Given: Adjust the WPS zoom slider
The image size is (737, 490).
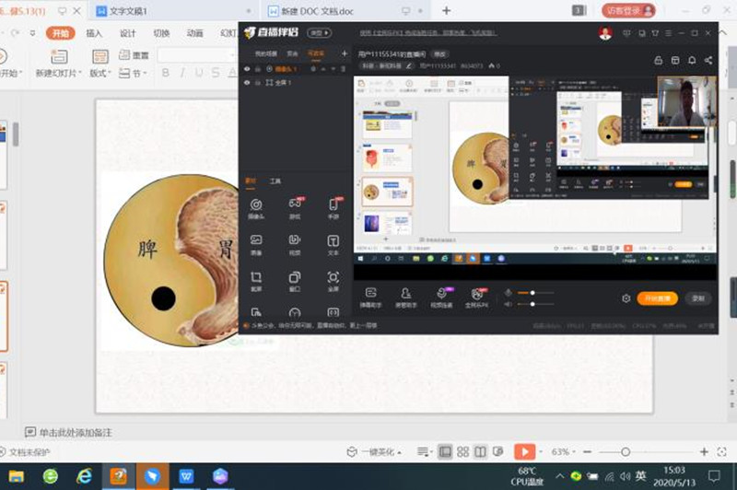Looking at the screenshot, I should (x=626, y=452).
